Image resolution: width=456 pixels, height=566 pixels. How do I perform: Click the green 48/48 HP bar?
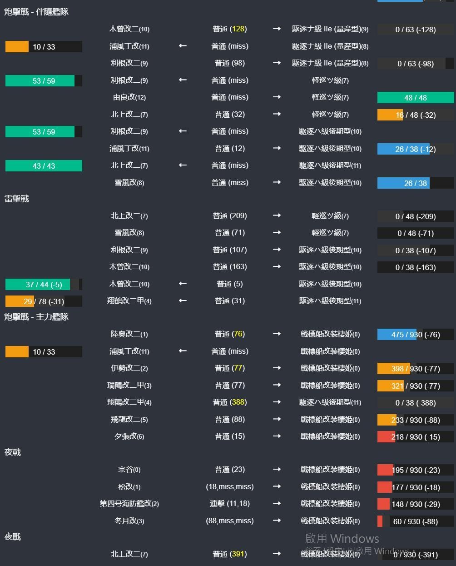tap(416, 97)
